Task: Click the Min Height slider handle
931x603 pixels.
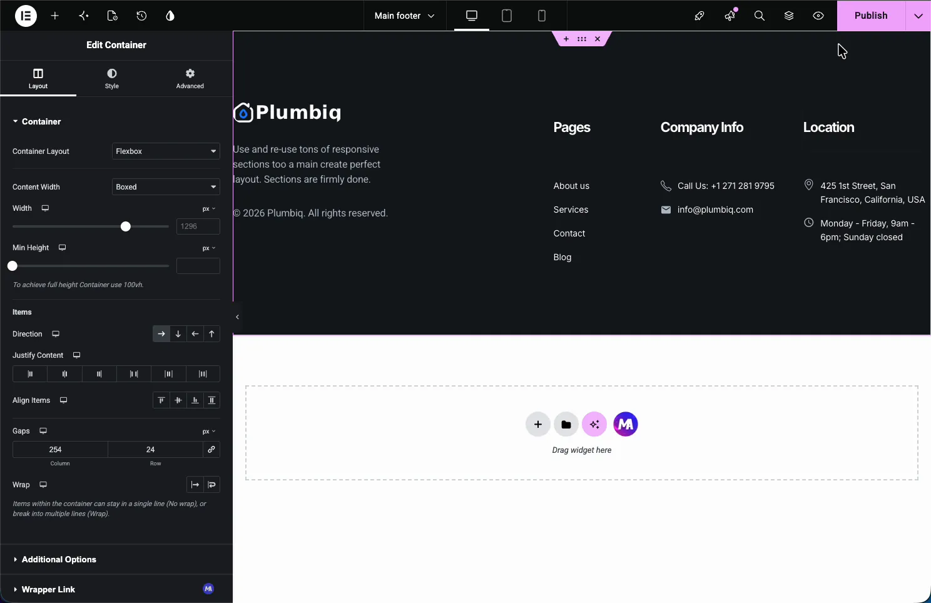Action: pos(13,266)
